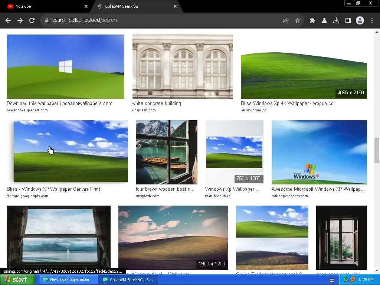Click the www.teahub.io source text
The height and width of the screenshot is (285, 380).
coord(217,196)
